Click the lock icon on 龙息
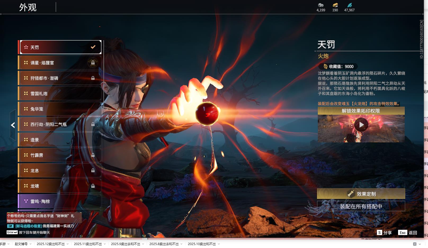The height and width of the screenshot is (248, 428). point(93,170)
